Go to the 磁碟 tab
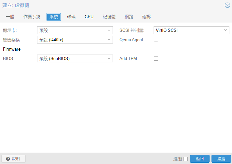Image resolution: width=232 pixels, height=164 pixels. point(71,17)
